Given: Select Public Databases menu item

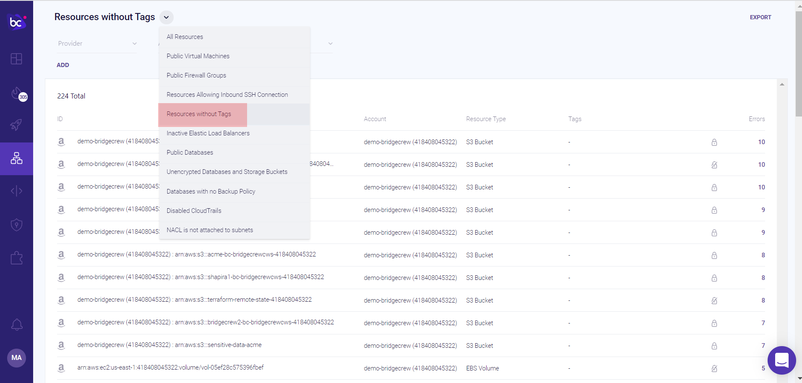Looking at the screenshot, I should pos(234,153).
